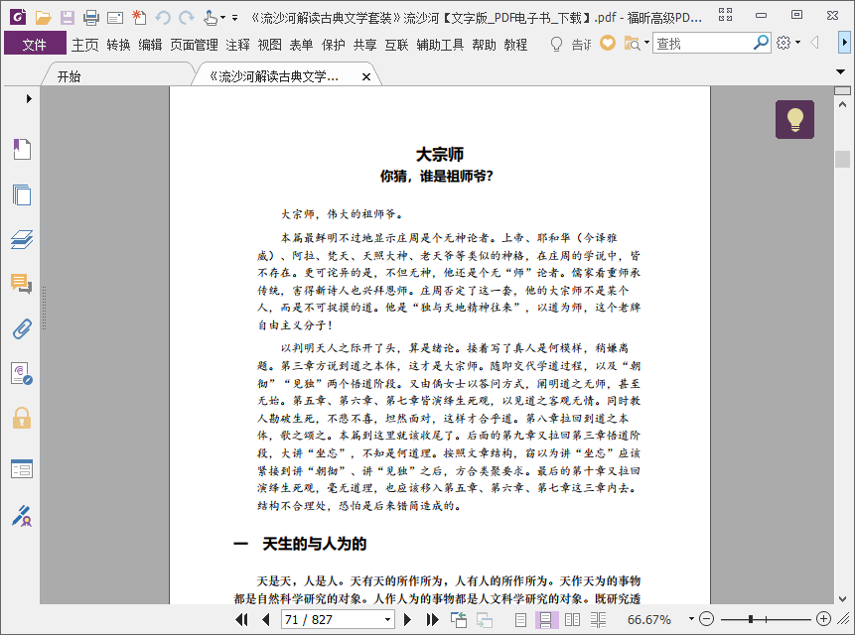Open the 教程 ribbon tab

[x=515, y=44]
